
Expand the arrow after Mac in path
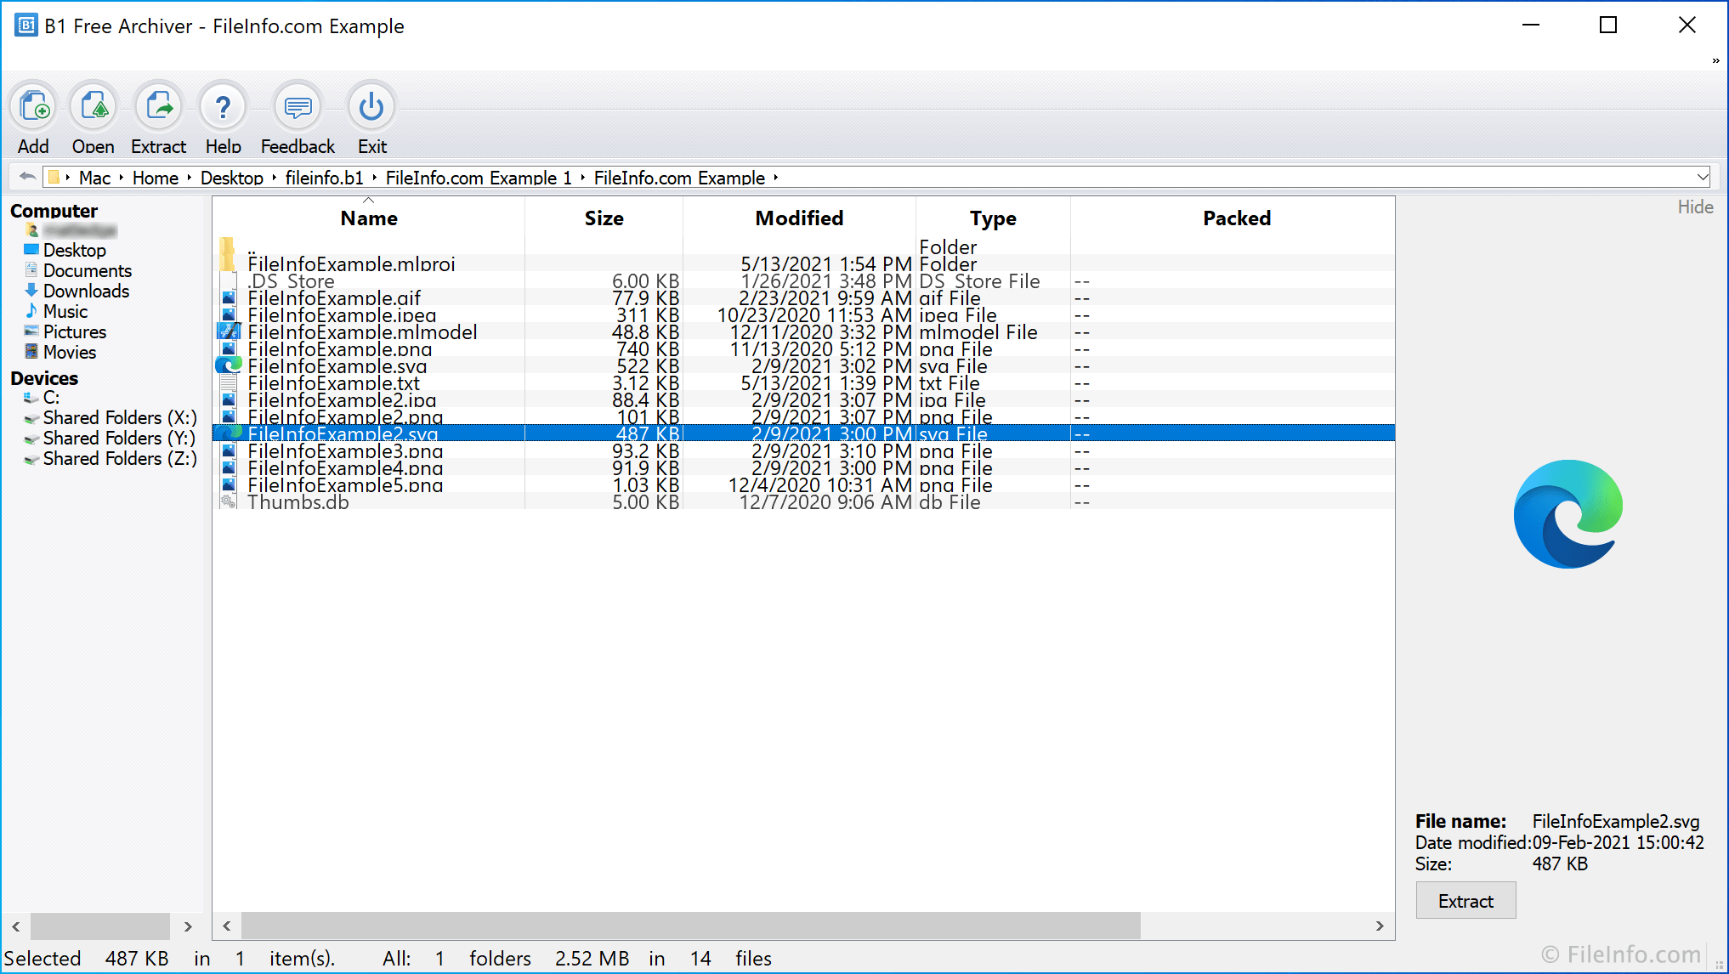click(122, 178)
